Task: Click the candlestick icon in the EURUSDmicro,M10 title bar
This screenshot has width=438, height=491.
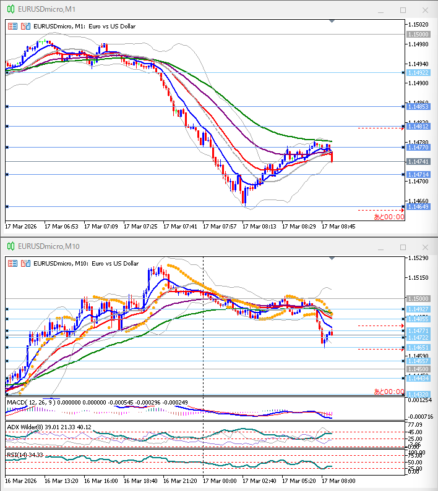Action: tap(10, 246)
